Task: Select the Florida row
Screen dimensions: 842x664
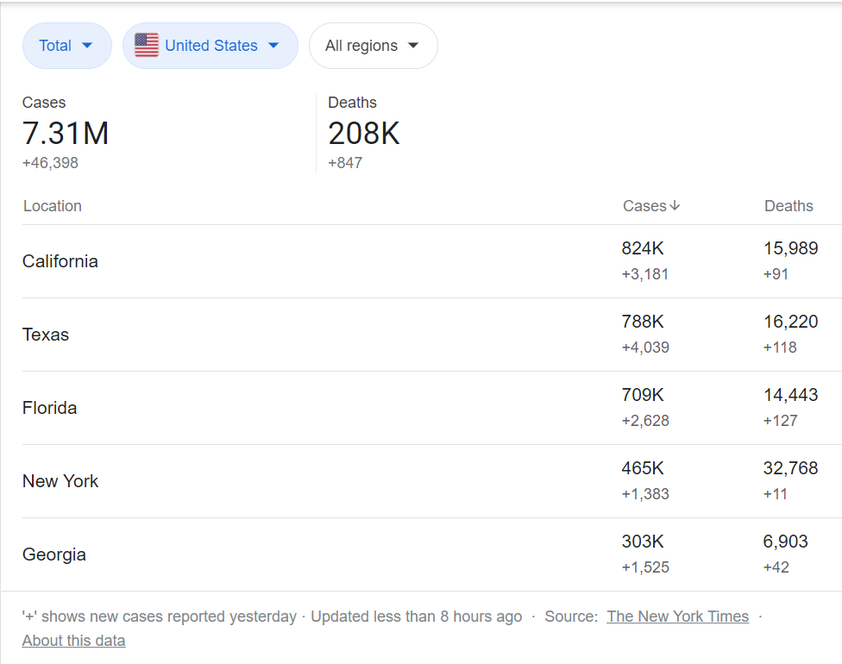Action: [431, 408]
